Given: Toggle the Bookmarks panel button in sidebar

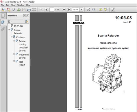Looking at the screenshot, I should tap(3, 22).
